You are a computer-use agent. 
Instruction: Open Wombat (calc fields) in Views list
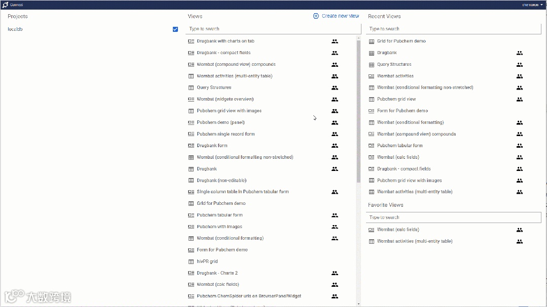pyautogui.click(x=218, y=284)
